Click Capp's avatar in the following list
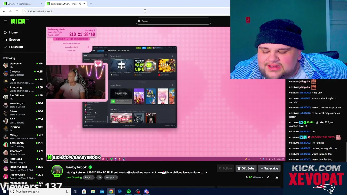 pos(6,81)
